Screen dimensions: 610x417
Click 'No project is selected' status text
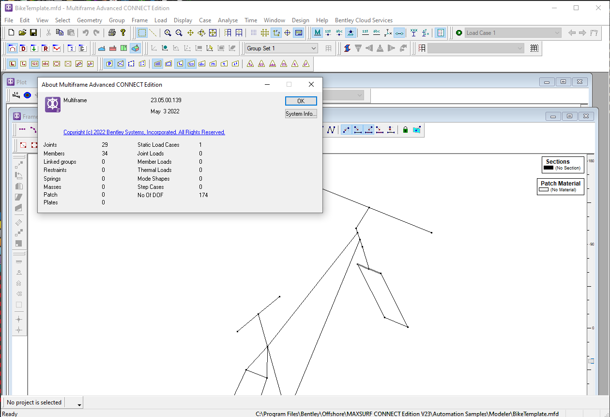click(34, 402)
